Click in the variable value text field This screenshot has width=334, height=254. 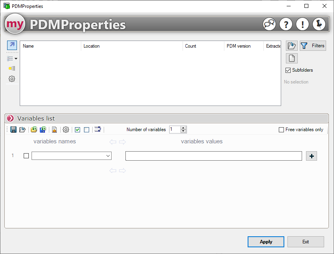coord(213,156)
